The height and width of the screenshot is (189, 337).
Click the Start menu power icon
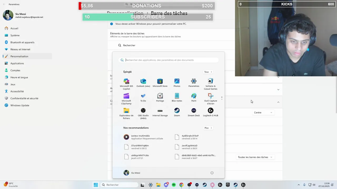pyautogui.click(x=212, y=173)
